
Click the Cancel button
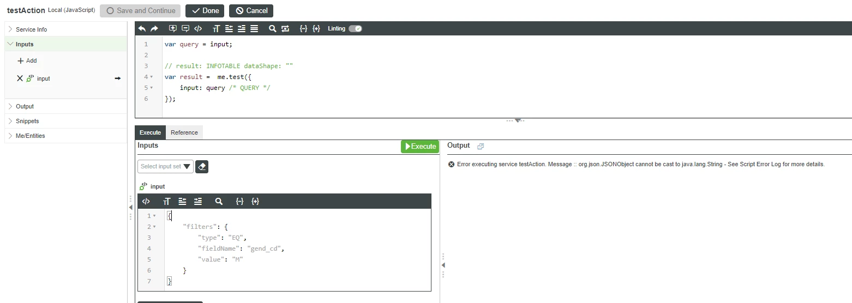251,10
